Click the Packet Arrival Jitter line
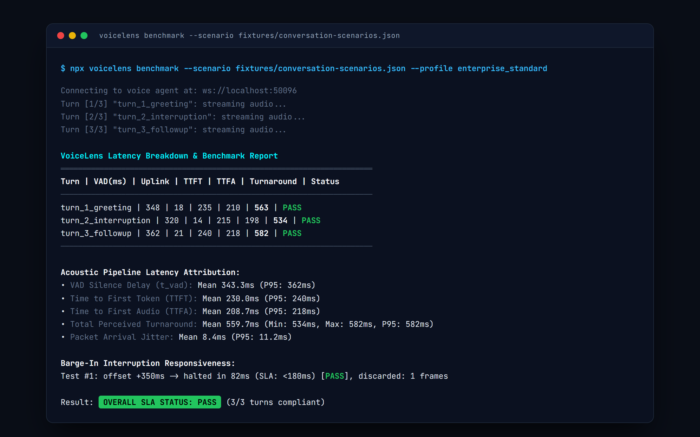 (x=176, y=337)
